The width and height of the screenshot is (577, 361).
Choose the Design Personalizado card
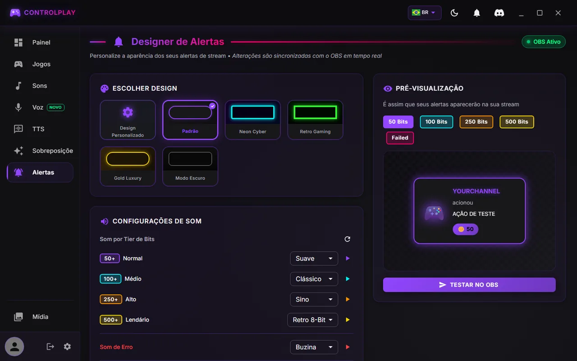click(128, 120)
